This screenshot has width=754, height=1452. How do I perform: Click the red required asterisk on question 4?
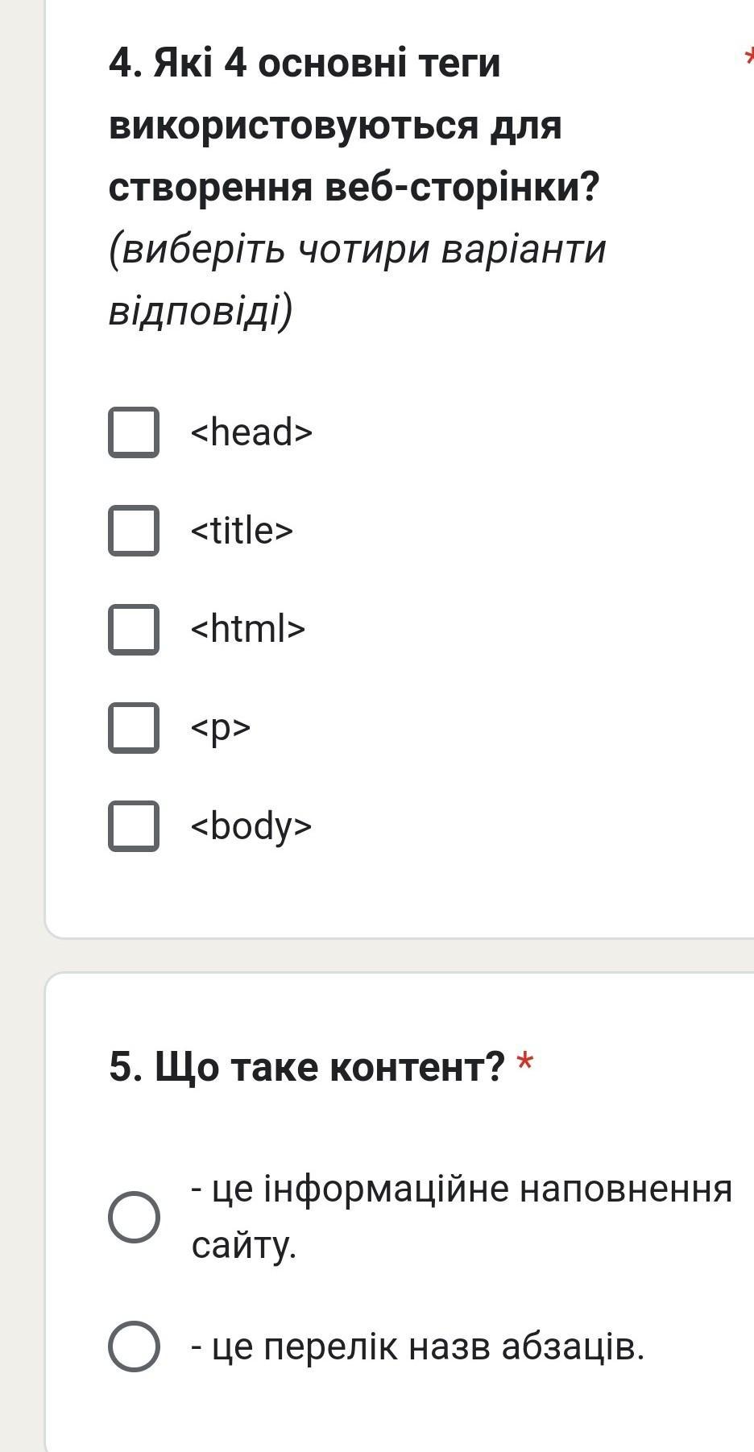coord(748,56)
